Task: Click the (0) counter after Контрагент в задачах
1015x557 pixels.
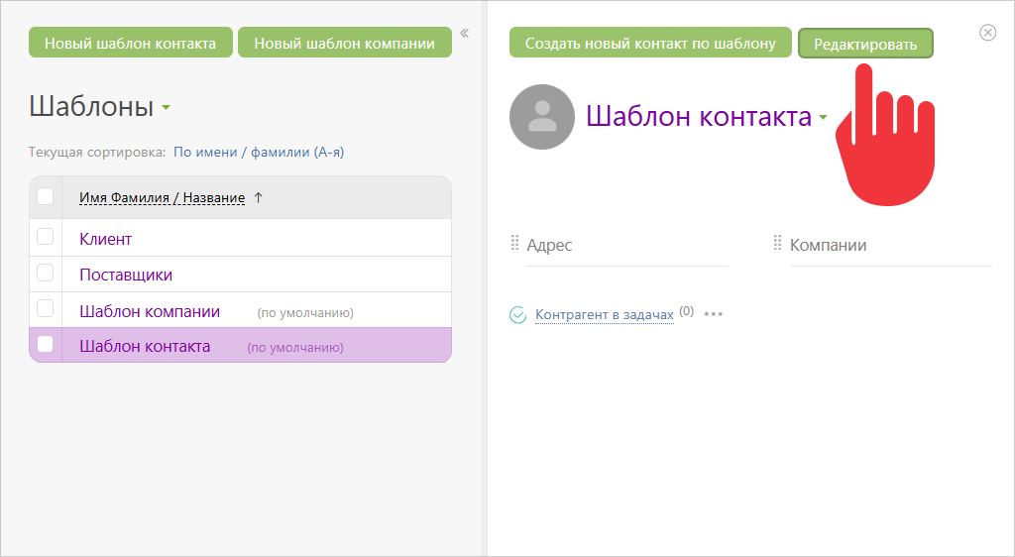Action: coord(686,311)
